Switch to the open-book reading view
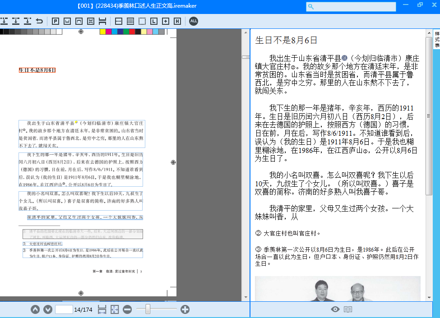Viewport: 440px width, 318px height. (348, 309)
